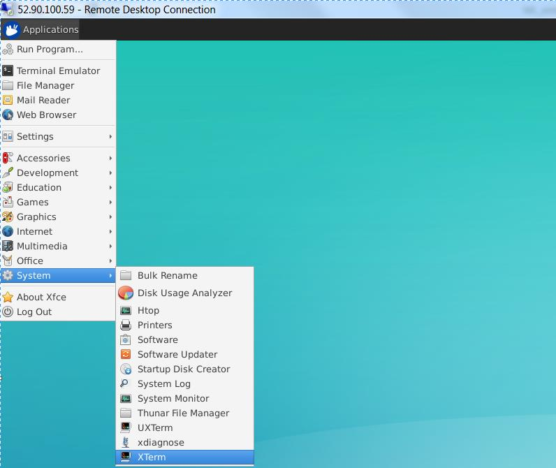Click the Accessories swiss-knife icon
This screenshot has height=468, width=556.
tap(8, 158)
